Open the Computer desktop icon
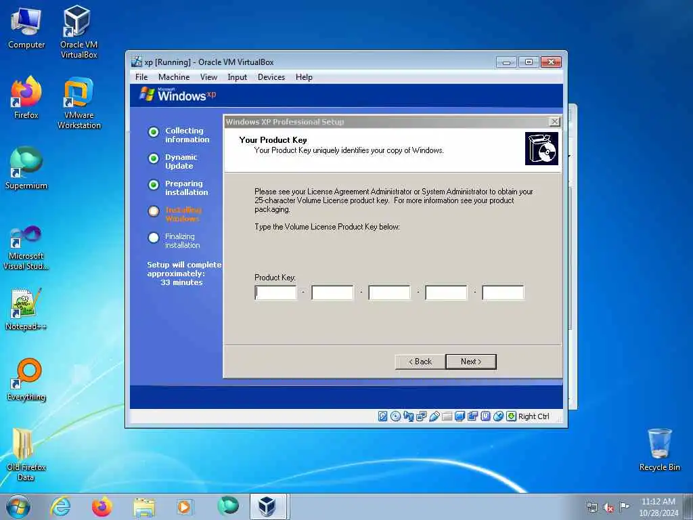 pos(26,27)
